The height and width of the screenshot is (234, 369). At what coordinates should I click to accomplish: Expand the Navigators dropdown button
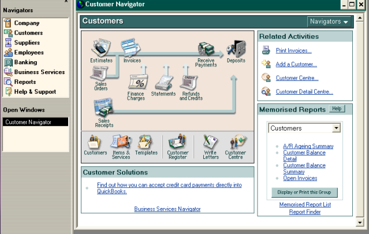click(329, 21)
